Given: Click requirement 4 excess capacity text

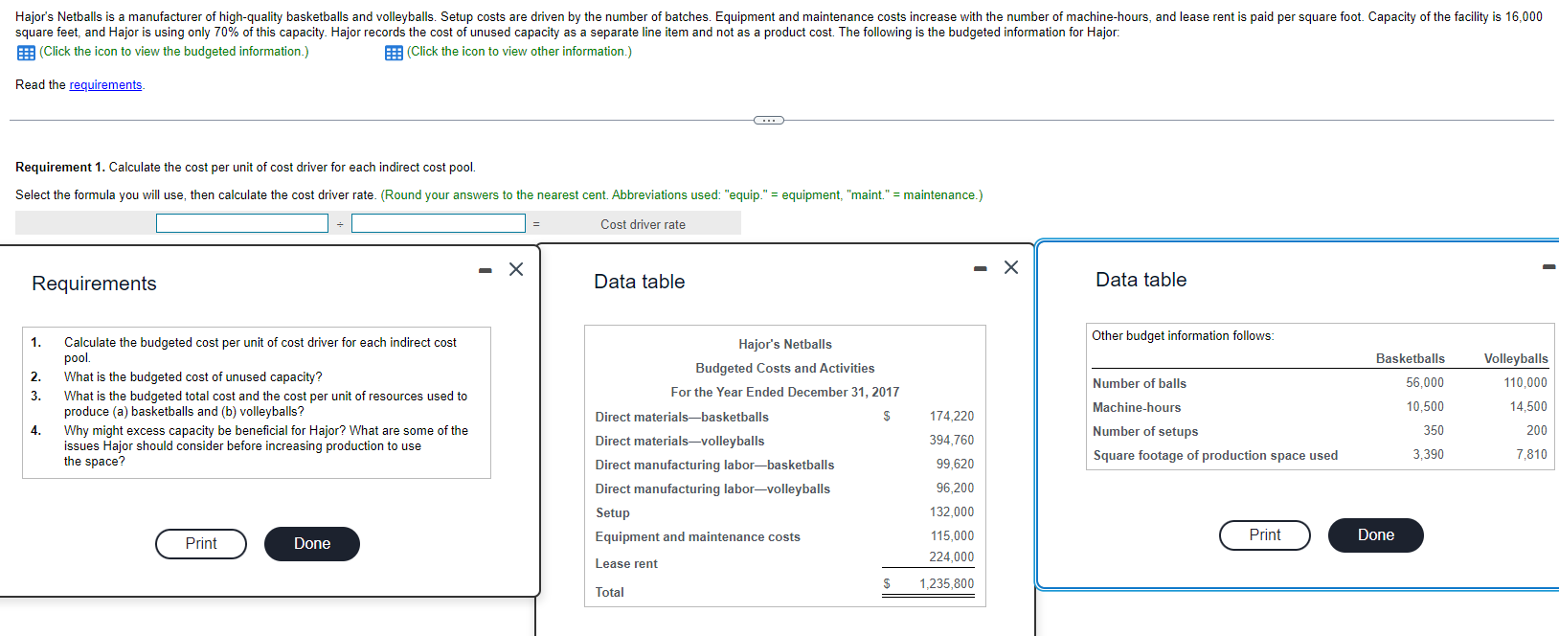Looking at the screenshot, I should [x=266, y=446].
